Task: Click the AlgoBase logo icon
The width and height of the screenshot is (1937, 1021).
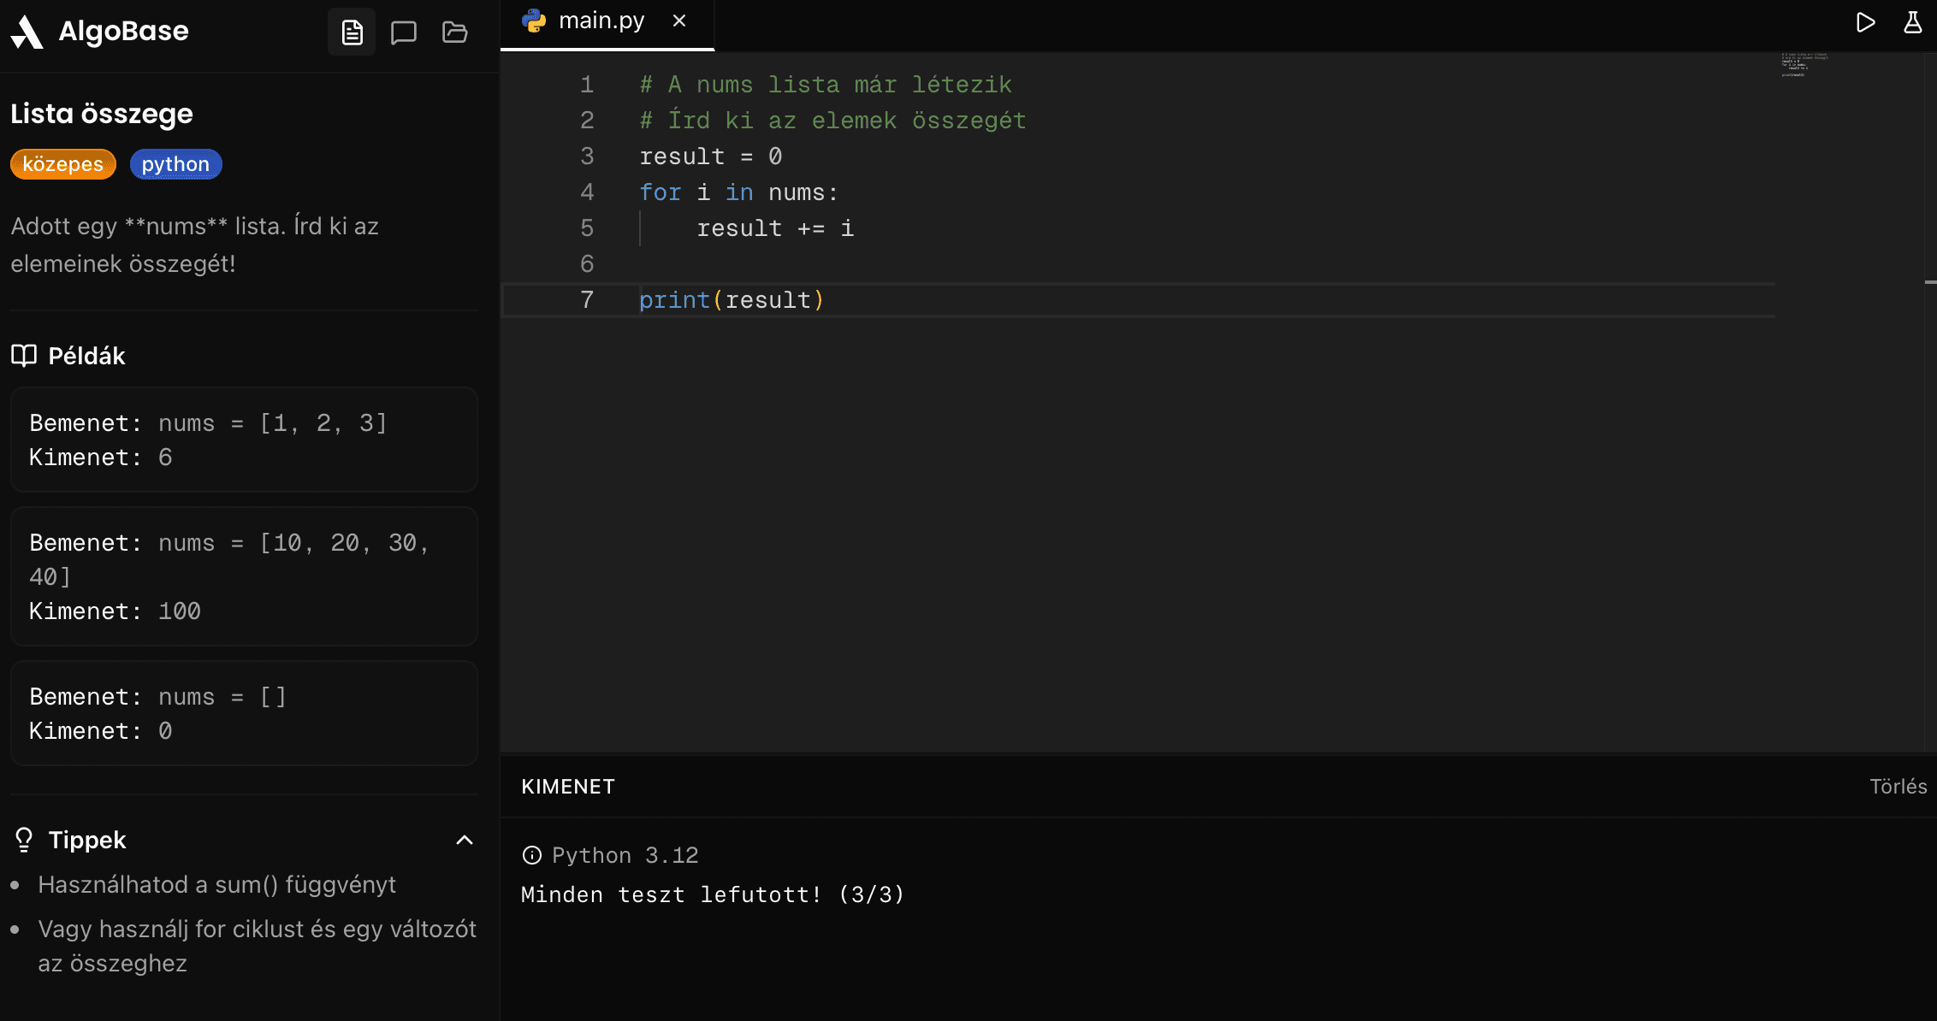Action: pos(28,31)
